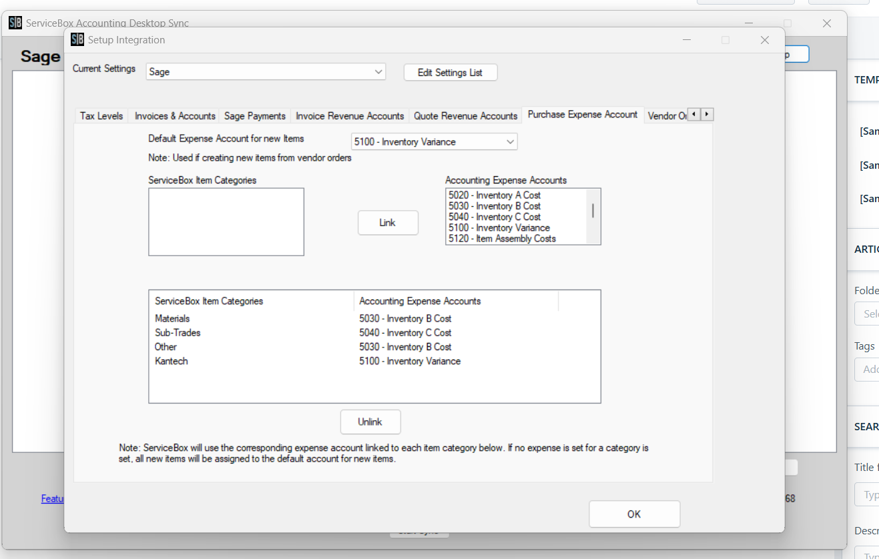
Task: Open the Default Expense Account dropdown
Action: click(x=434, y=141)
